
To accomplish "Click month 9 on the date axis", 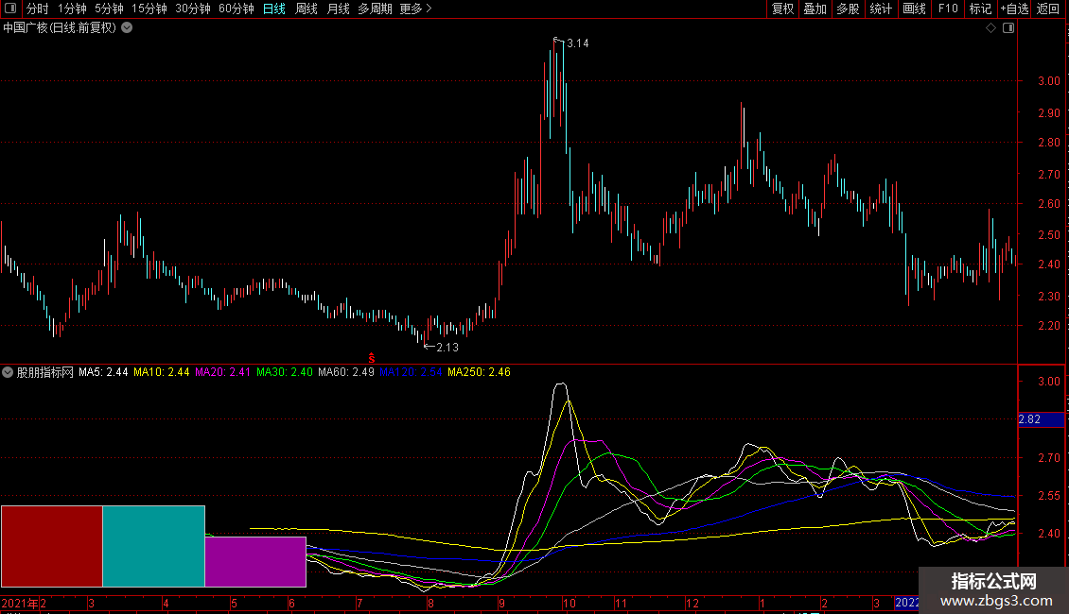I will point(501,604).
